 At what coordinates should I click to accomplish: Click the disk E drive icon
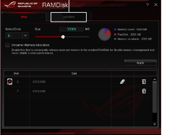(x=10, y=82)
